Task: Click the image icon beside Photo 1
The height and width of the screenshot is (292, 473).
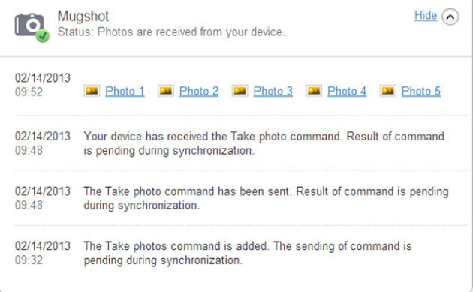Action: pyautogui.click(x=92, y=91)
